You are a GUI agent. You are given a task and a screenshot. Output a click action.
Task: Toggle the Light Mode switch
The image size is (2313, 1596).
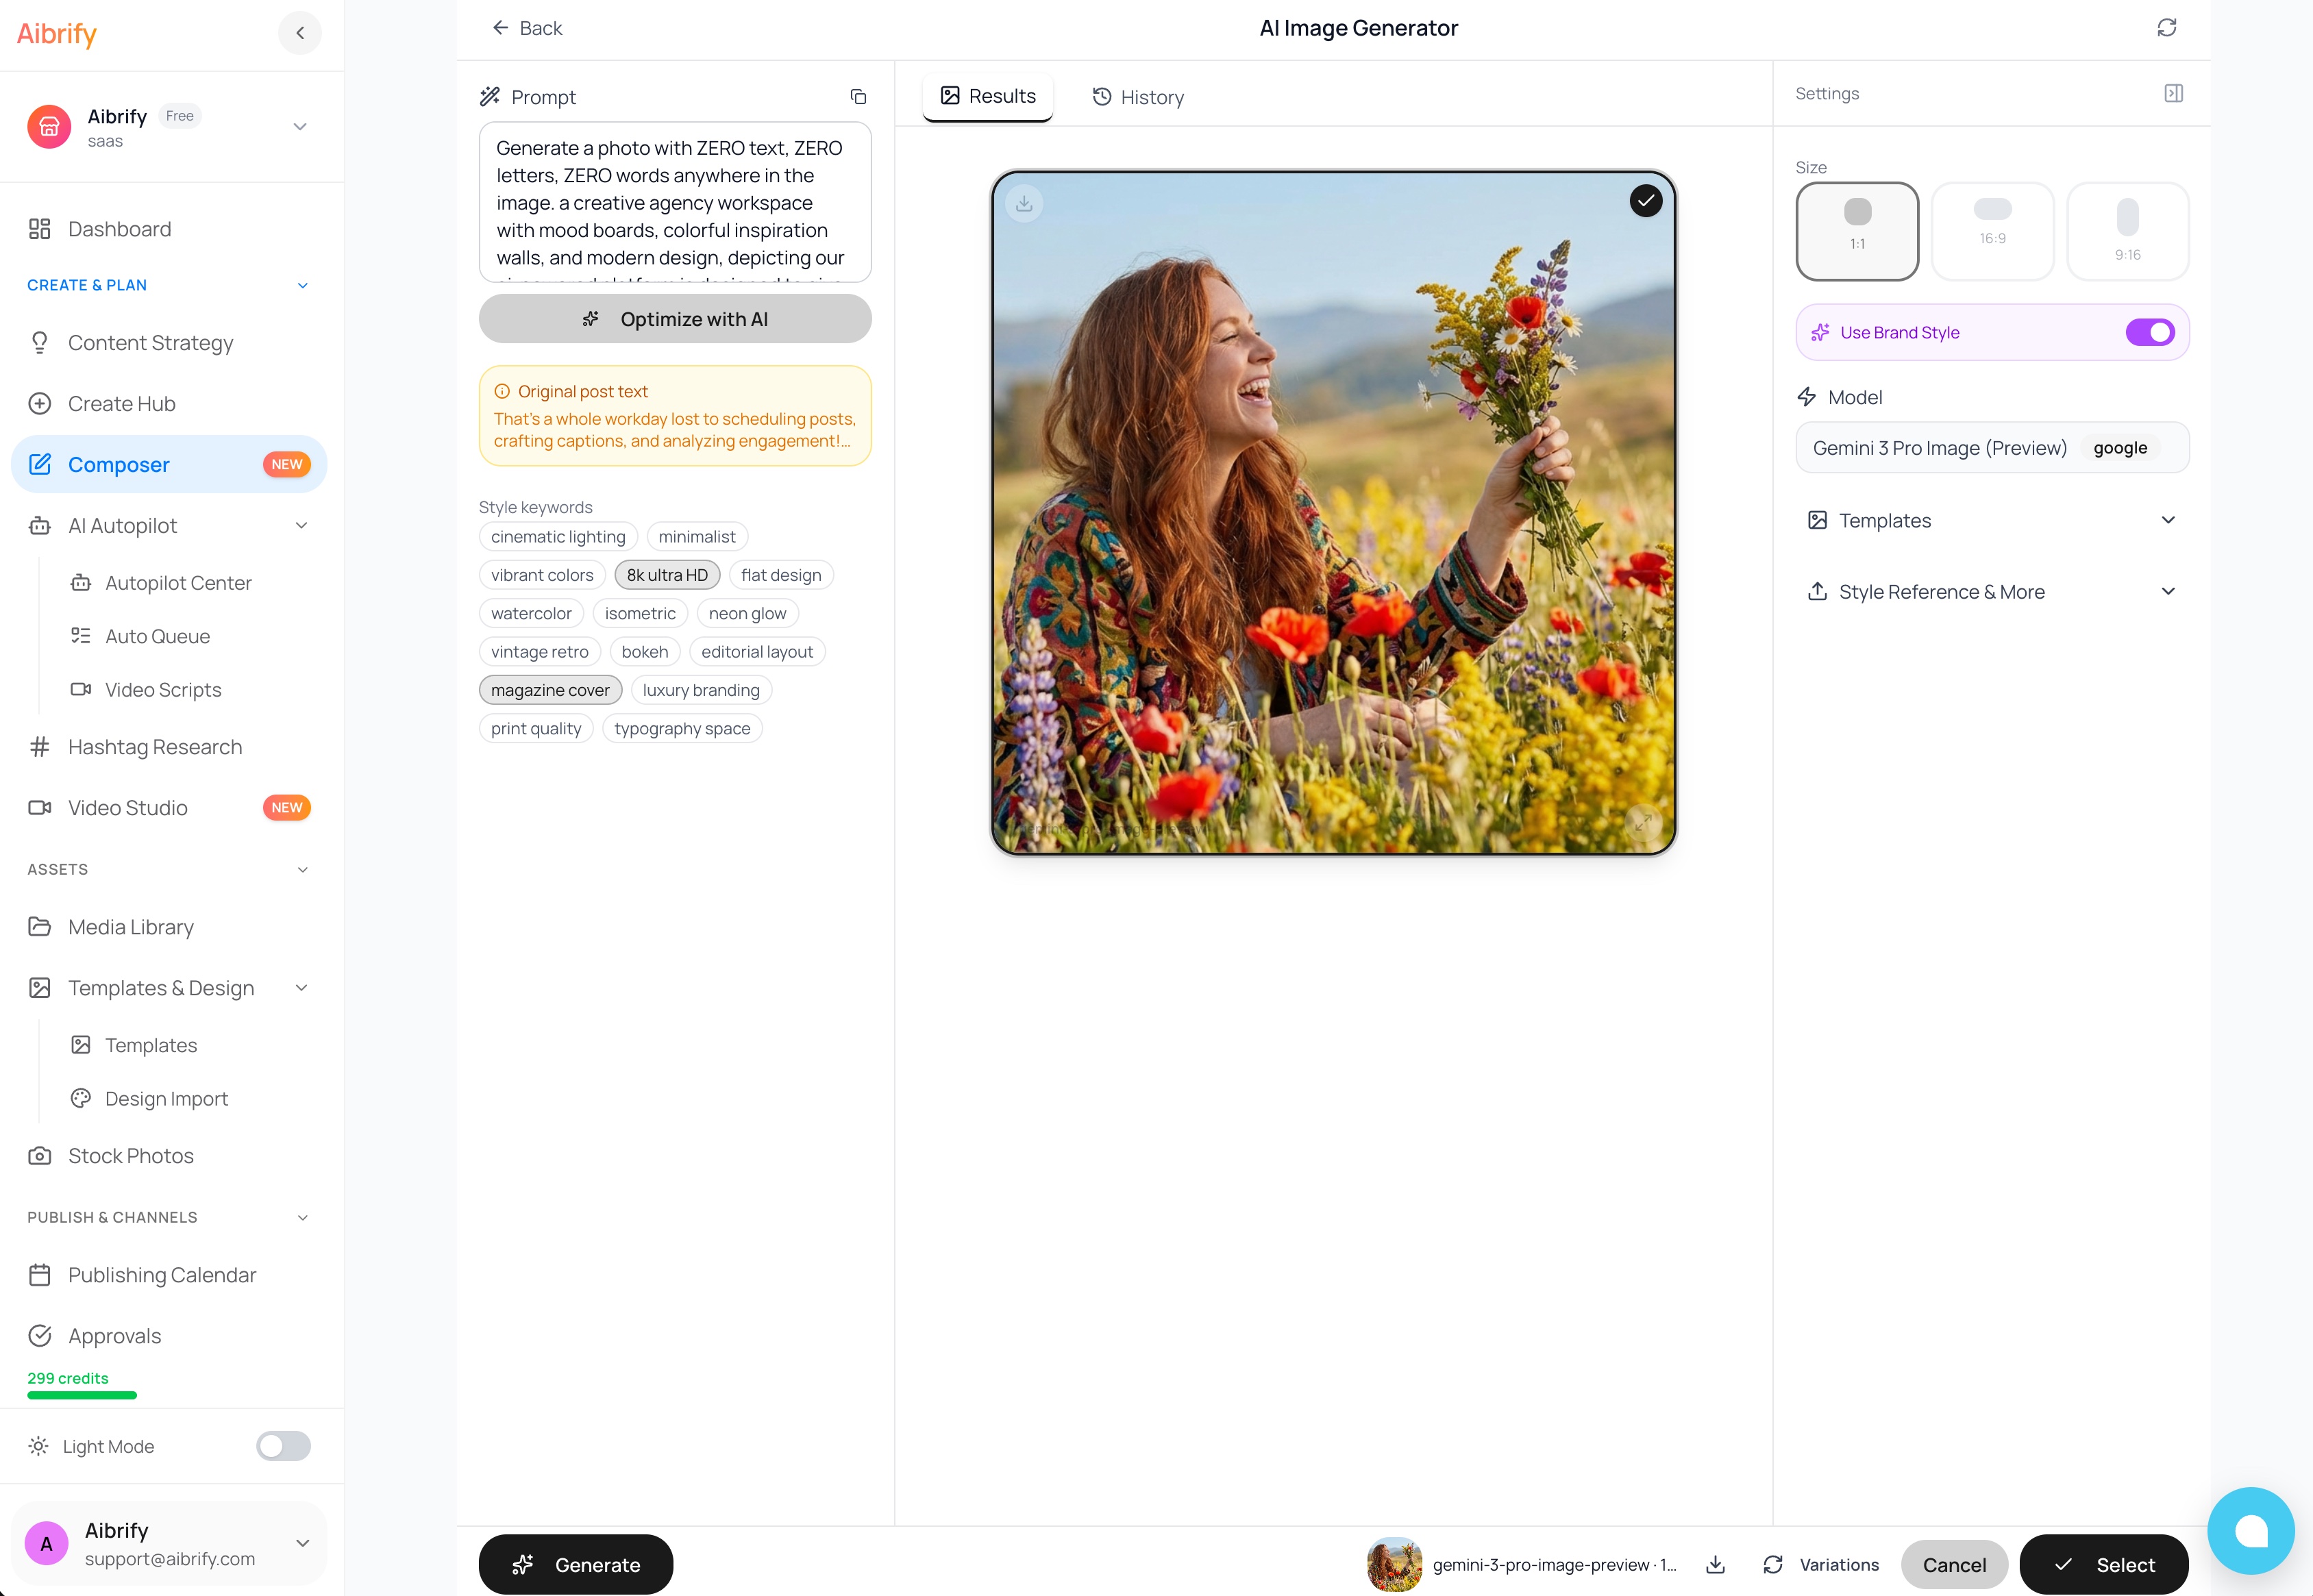pyautogui.click(x=283, y=1446)
